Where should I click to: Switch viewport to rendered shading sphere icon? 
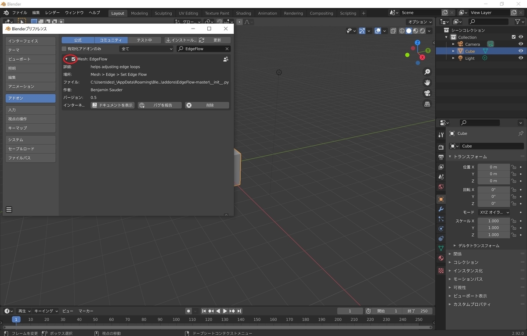click(422, 31)
